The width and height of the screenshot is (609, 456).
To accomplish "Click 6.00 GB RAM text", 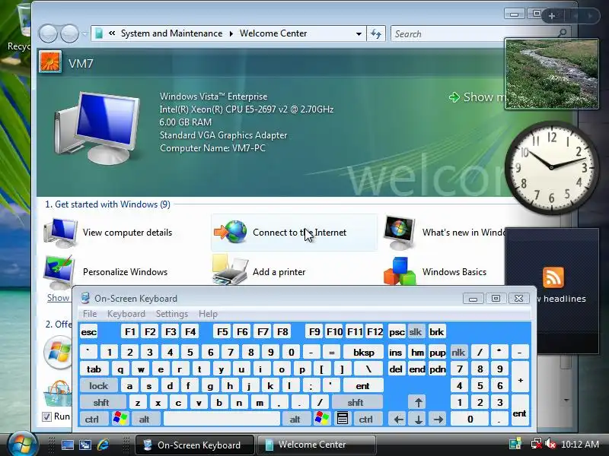I will tap(185, 122).
